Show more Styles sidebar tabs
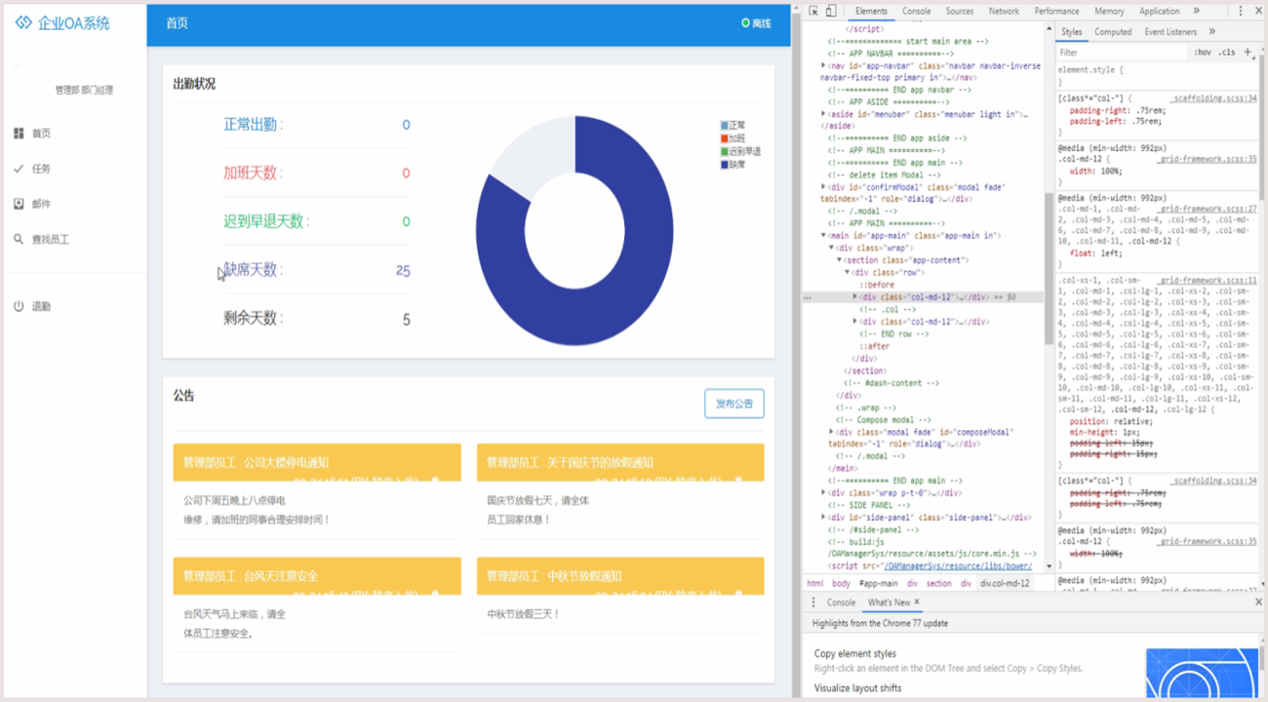1268x702 pixels. pos(1212,32)
